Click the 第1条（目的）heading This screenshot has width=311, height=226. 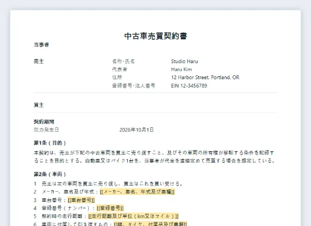tap(50, 143)
